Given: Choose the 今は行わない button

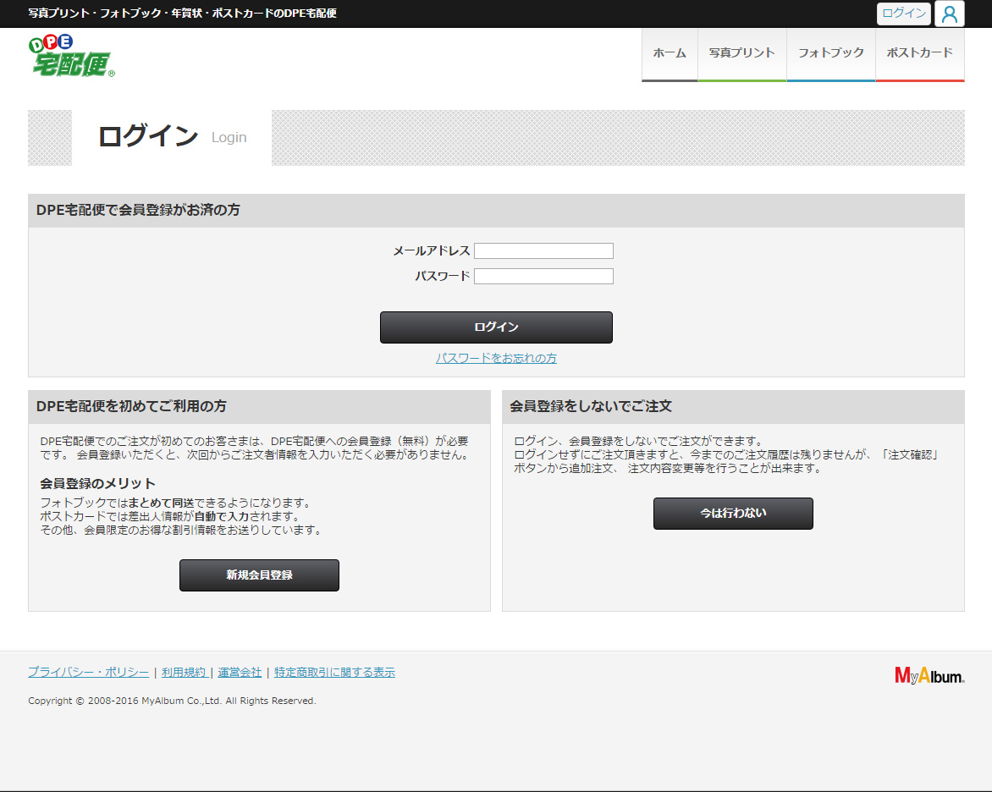Looking at the screenshot, I should pos(733,514).
